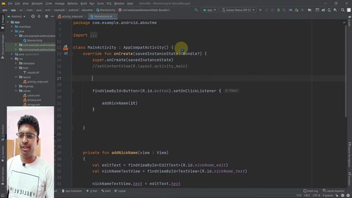Open the Project tool window side button
The image size is (352, 198).
click(x=3, y=22)
